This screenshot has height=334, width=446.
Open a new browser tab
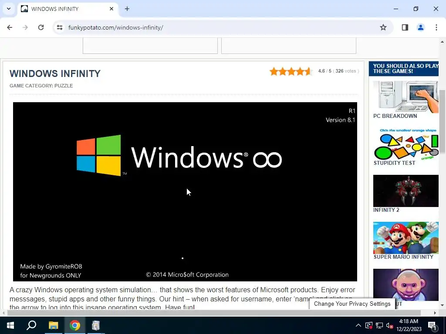pos(127,9)
